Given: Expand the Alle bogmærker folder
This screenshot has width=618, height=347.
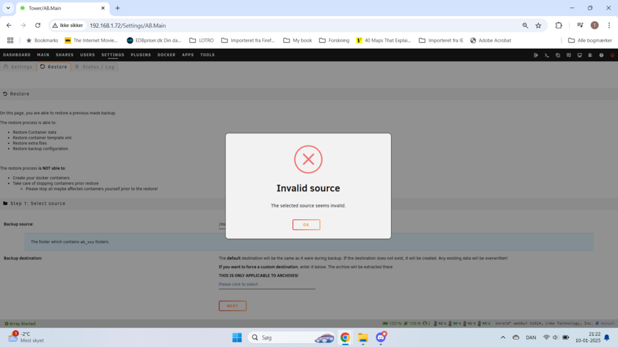Looking at the screenshot, I should coord(590,40).
